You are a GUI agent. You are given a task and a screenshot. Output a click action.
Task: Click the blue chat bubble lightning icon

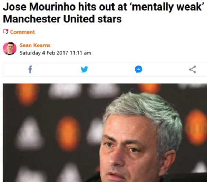click(138, 69)
